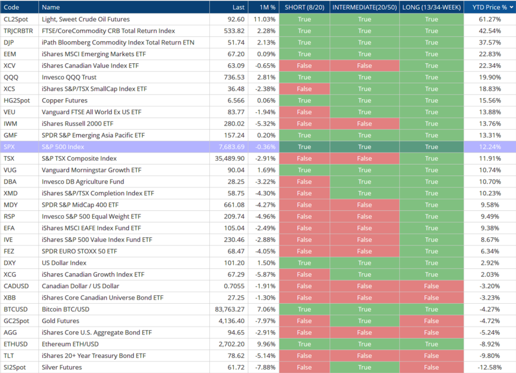
Task: Open sort dropdown arrow on YTD Price %
Action: point(511,7)
